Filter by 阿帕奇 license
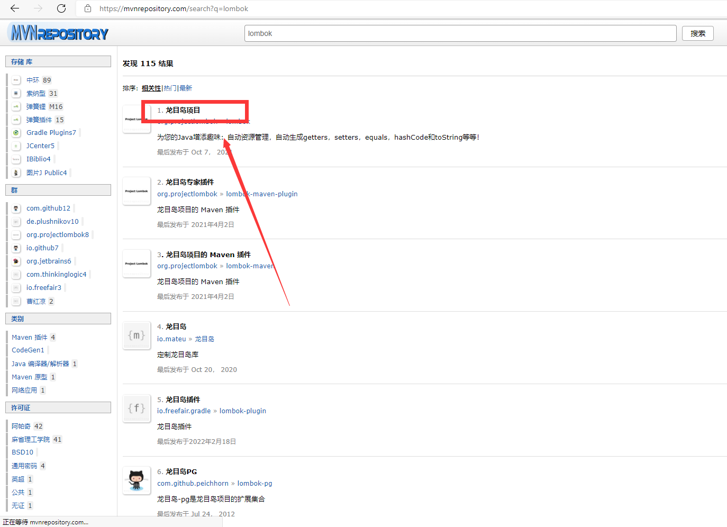 [x=21, y=426]
